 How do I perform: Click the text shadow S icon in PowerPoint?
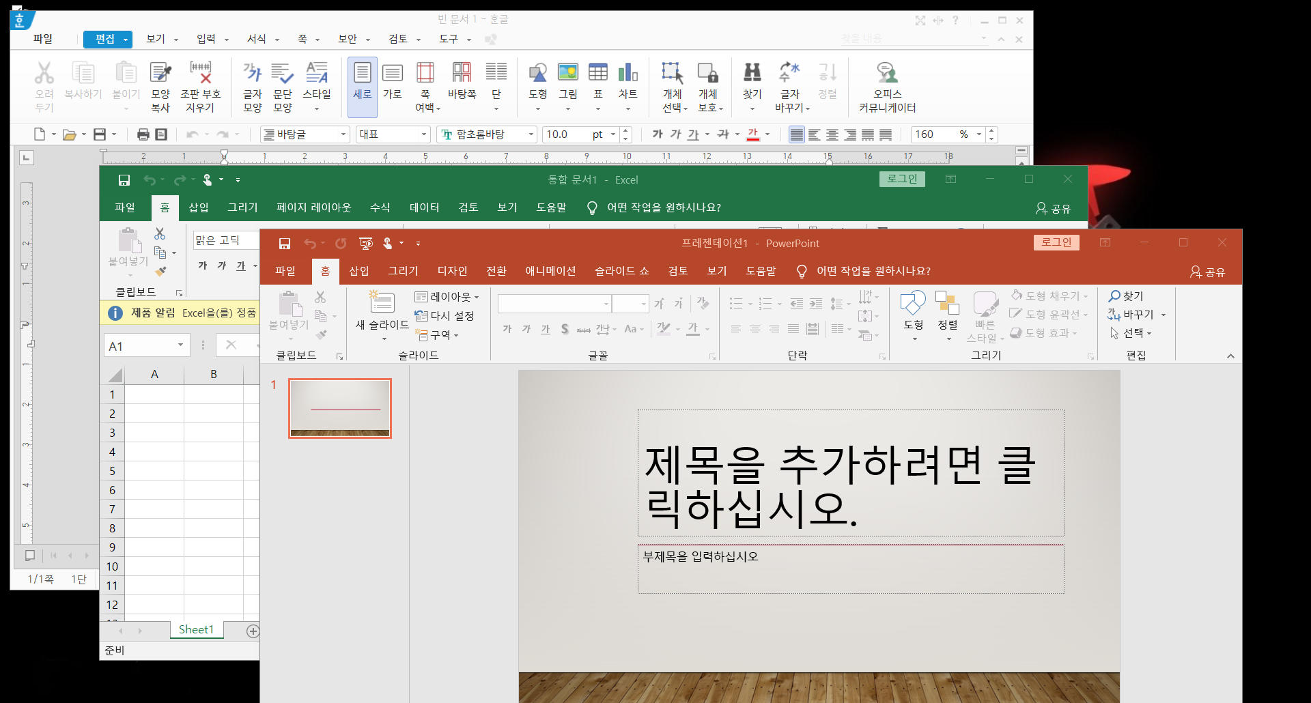(565, 329)
